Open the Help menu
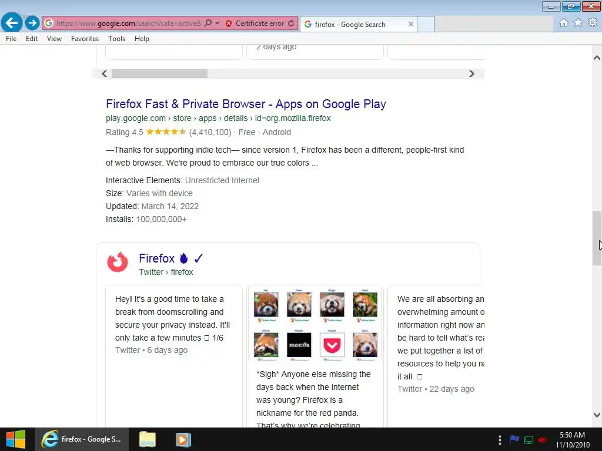The width and height of the screenshot is (602, 451). 142,39
